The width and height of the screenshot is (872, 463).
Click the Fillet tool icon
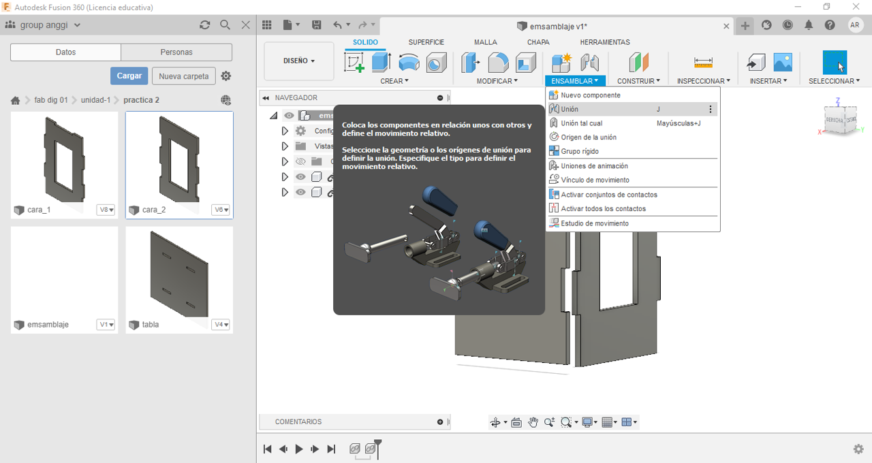tap(498, 63)
